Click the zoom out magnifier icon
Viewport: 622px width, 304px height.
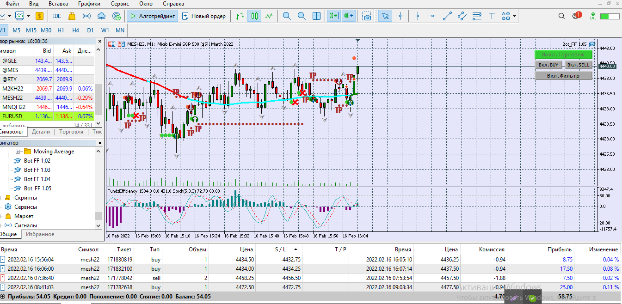(x=302, y=16)
